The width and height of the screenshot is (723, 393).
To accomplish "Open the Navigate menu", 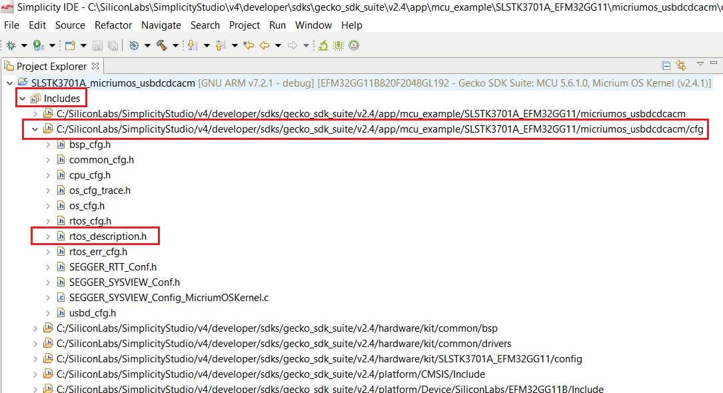I will click(x=161, y=25).
